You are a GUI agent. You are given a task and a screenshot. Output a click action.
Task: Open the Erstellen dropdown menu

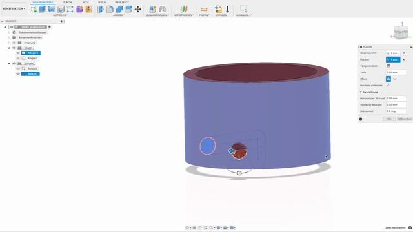[x=60, y=15]
